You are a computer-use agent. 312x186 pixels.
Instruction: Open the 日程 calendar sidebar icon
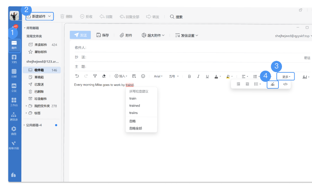click(14, 73)
